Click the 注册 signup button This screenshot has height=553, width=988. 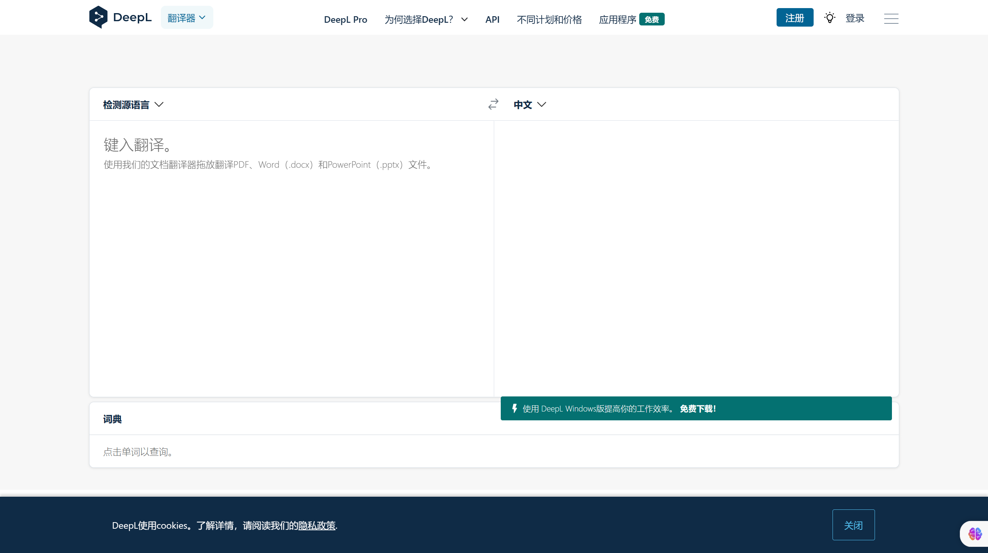click(x=794, y=17)
